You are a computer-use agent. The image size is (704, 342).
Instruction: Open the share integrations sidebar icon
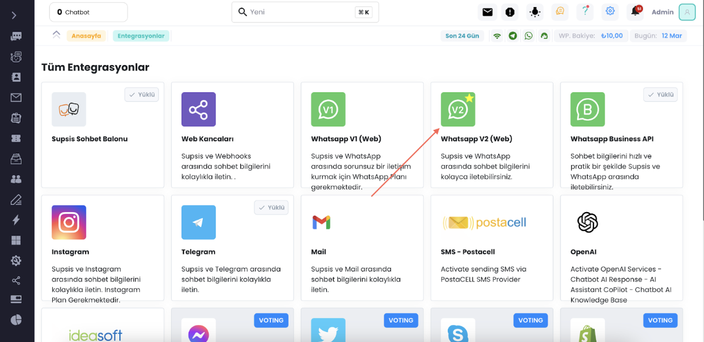16,281
